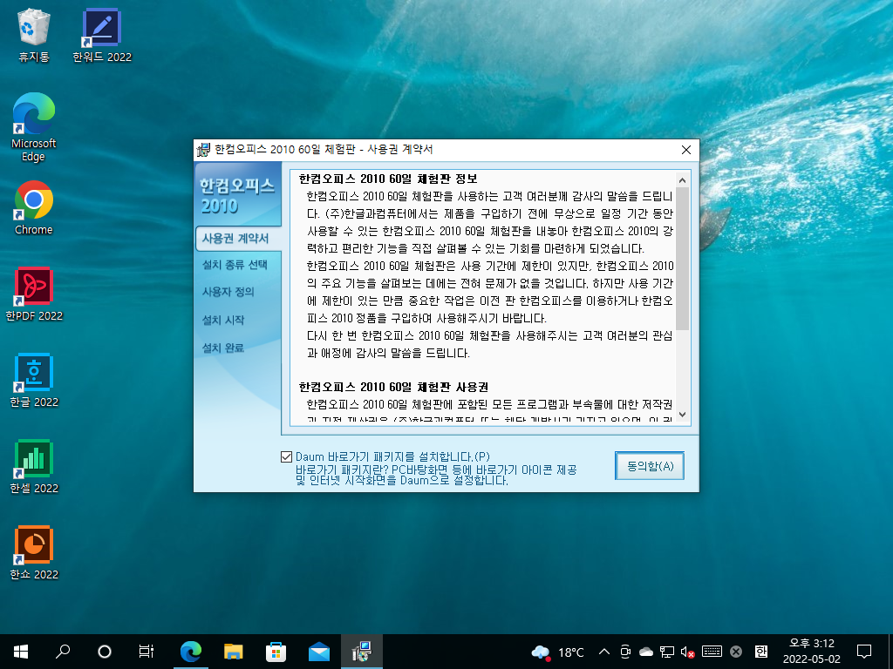This screenshot has width=893, height=669.
Task: Select the 한글 2022 desktop icon
Action: pos(34,380)
